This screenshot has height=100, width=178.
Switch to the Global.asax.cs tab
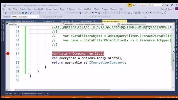(66, 21)
